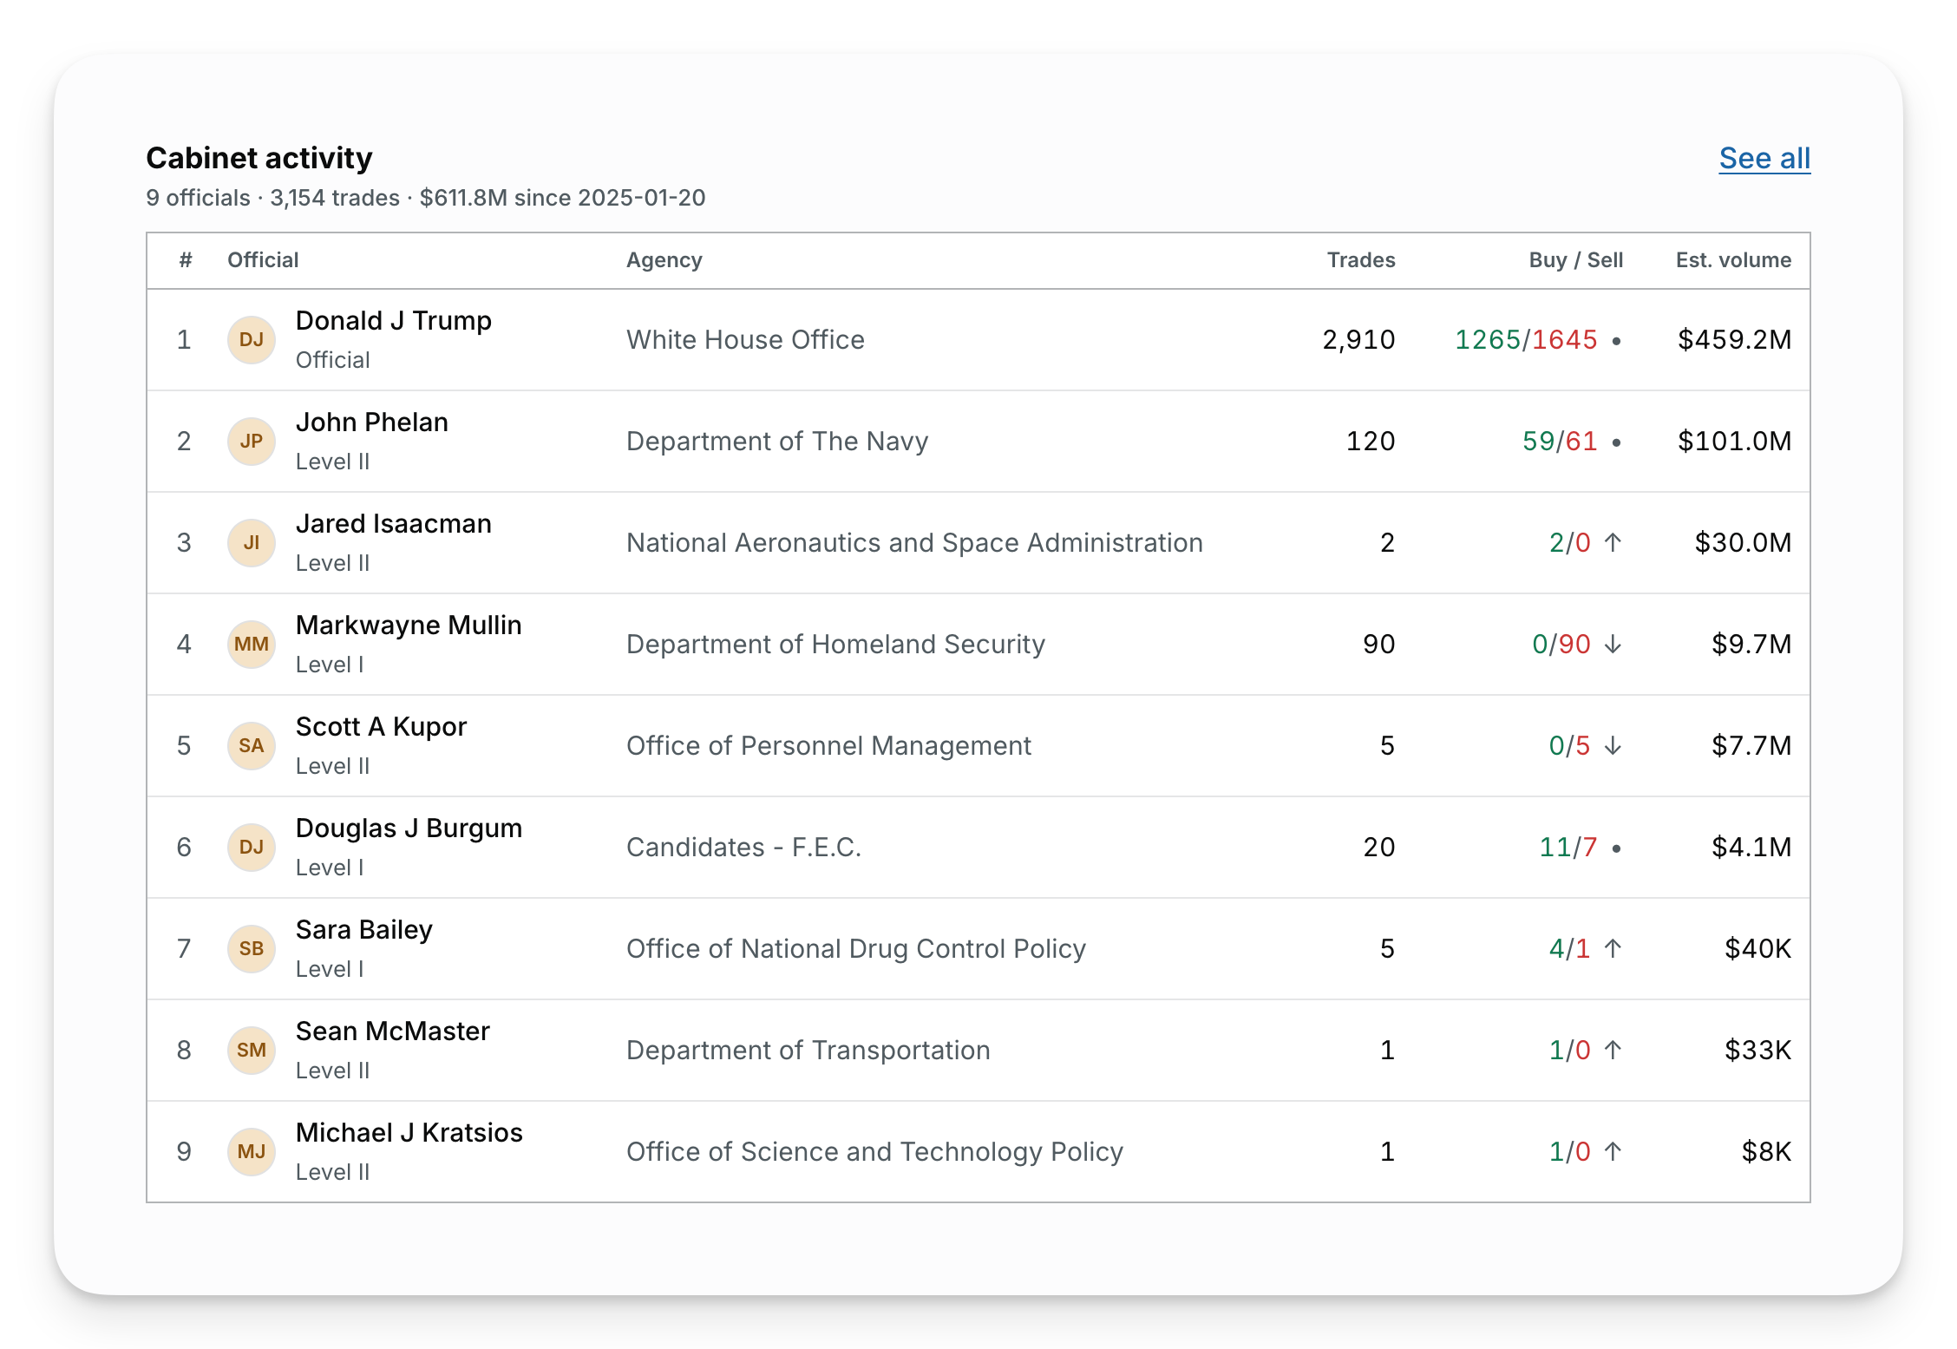
Task: Click the down arrow in Markwayne Mullin's row
Action: (x=1613, y=645)
